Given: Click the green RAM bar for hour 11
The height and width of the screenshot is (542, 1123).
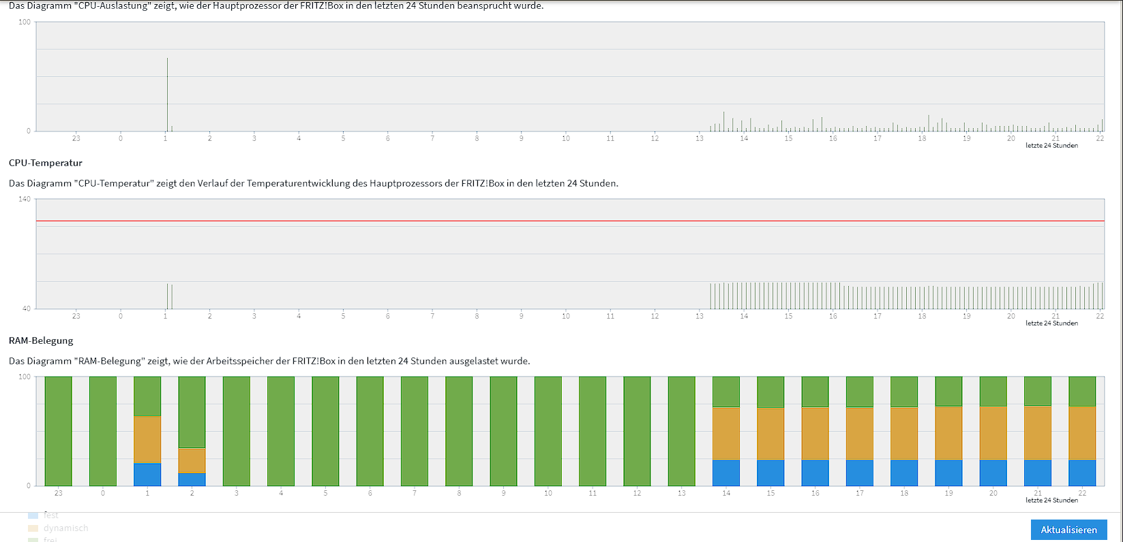Looking at the screenshot, I should (x=593, y=431).
